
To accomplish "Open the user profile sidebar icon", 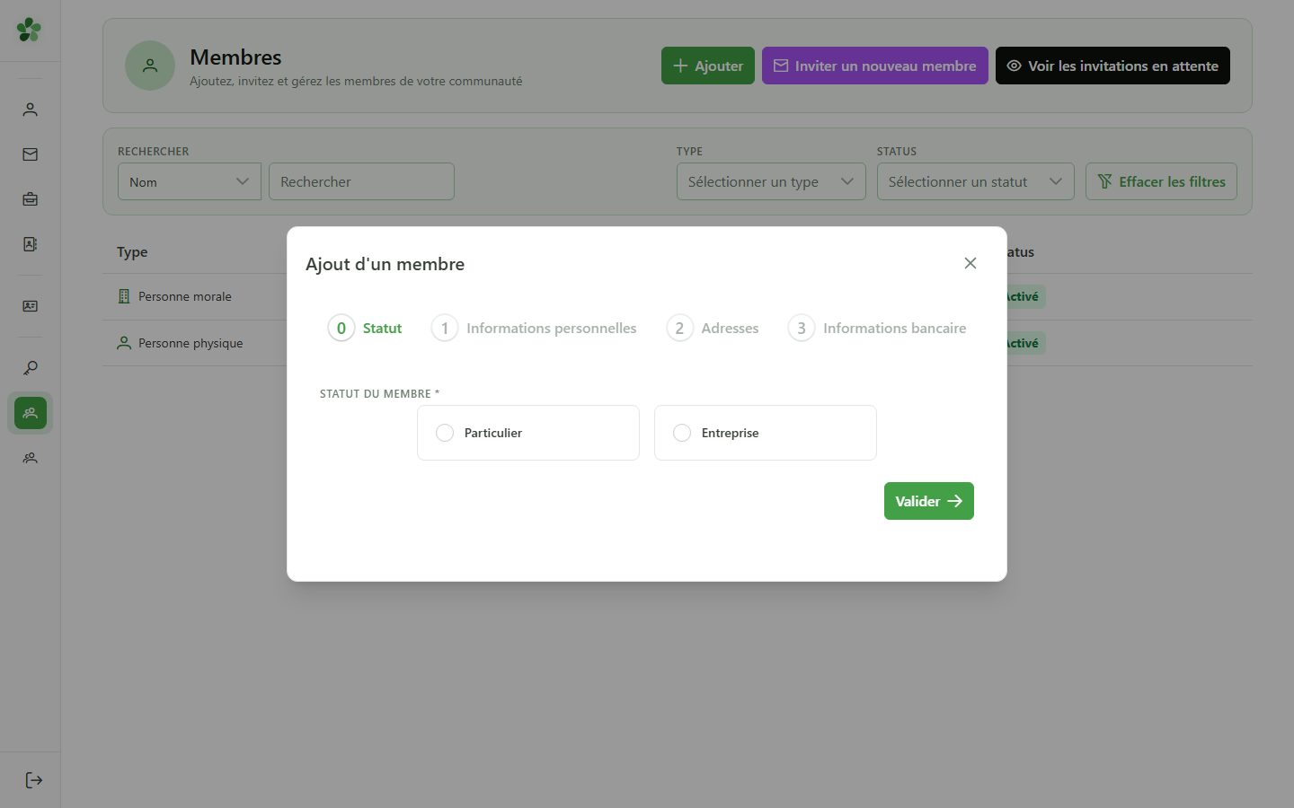I will (x=30, y=110).
